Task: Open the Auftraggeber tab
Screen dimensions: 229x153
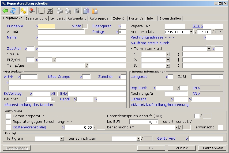Action: pyautogui.click(x=99, y=18)
